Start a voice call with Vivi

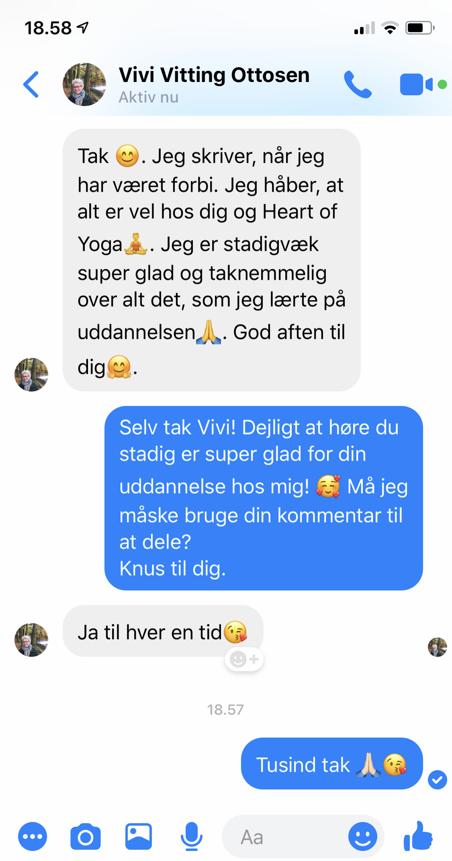tap(358, 84)
